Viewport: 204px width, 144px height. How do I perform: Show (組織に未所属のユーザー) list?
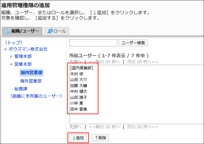pos(36,96)
